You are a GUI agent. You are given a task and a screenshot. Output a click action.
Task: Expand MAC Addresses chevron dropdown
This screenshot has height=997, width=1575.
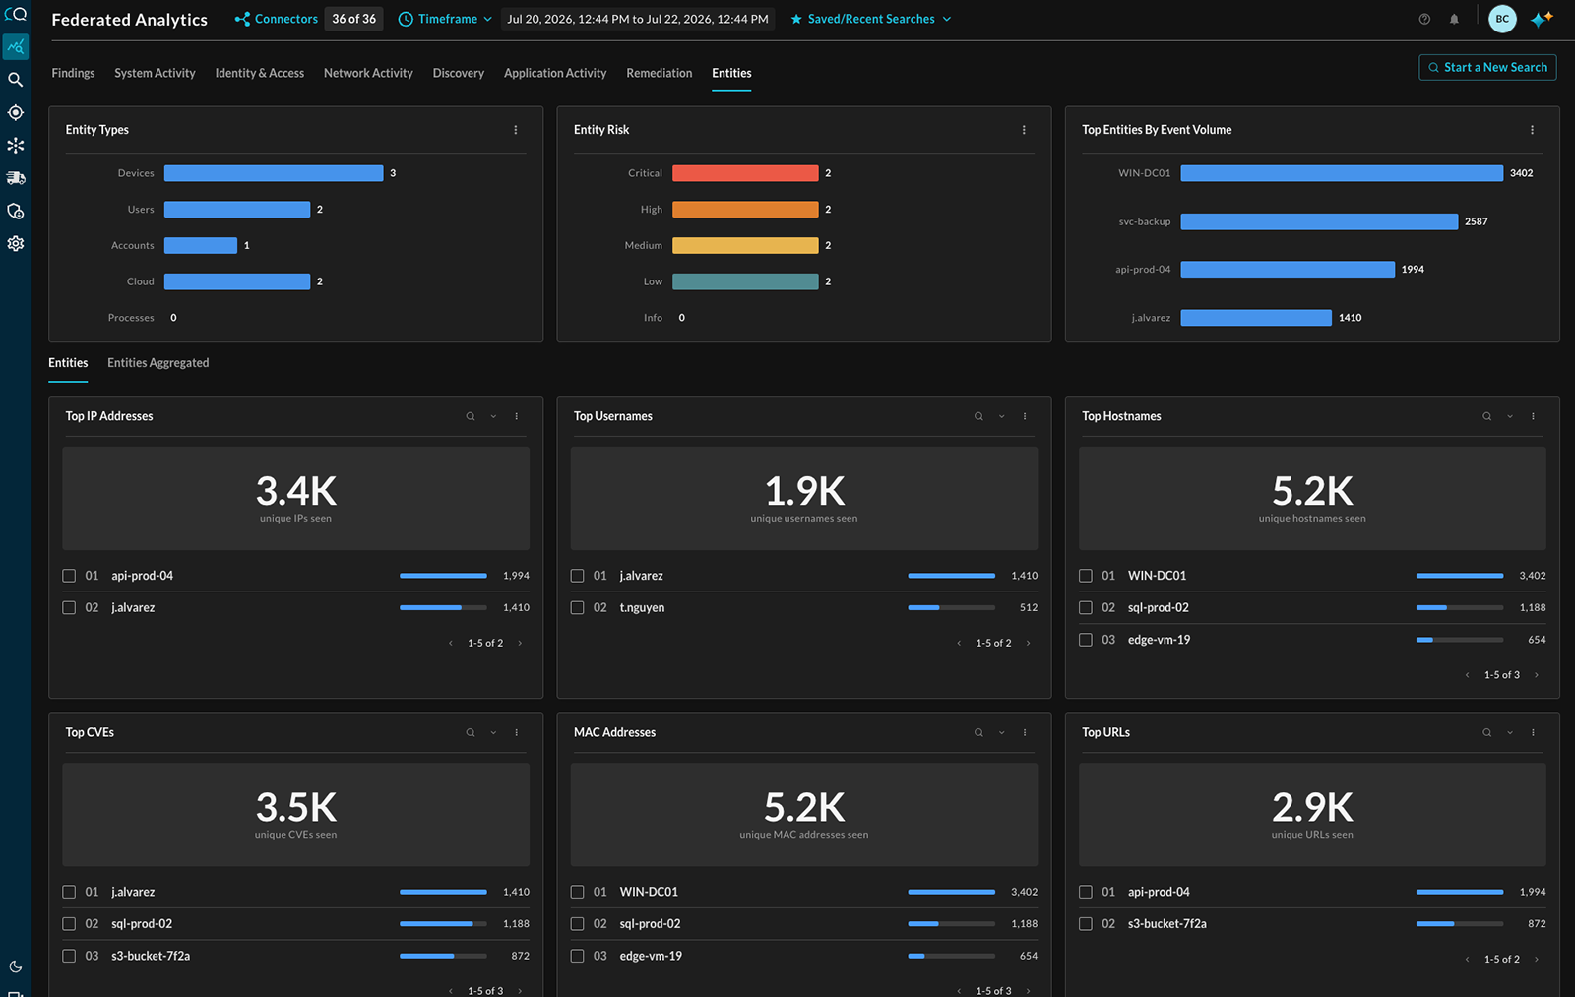(1001, 732)
